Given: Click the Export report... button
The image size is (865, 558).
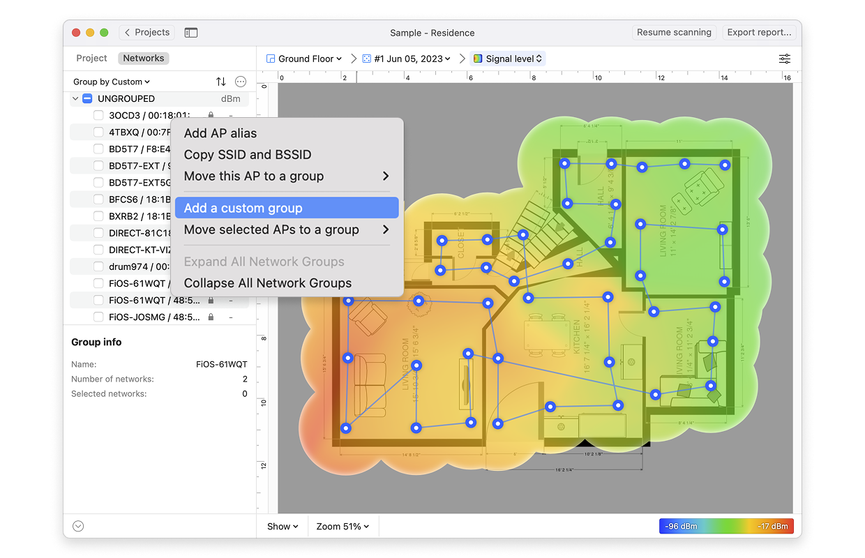Looking at the screenshot, I should pyautogui.click(x=759, y=33).
